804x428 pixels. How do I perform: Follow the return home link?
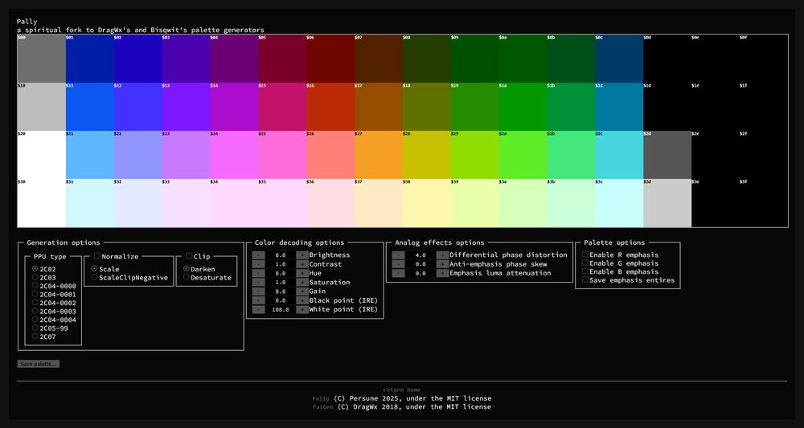point(402,390)
